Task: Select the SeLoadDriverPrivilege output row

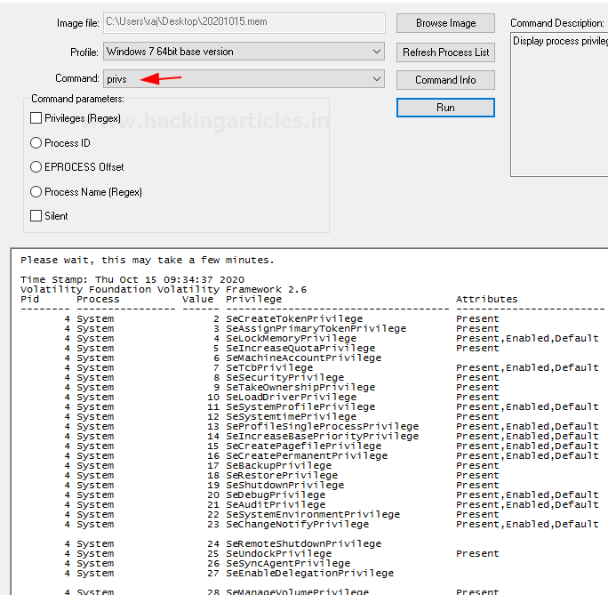Action: coord(291,397)
